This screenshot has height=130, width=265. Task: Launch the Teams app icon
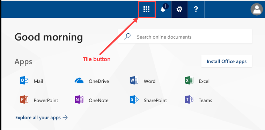pos(189,99)
